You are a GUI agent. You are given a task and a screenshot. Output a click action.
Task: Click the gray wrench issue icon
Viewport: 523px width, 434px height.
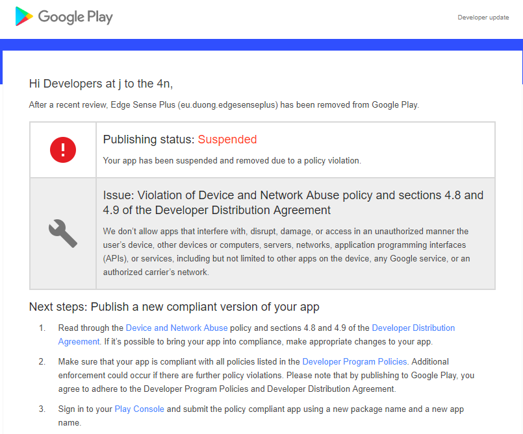[x=63, y=234]
